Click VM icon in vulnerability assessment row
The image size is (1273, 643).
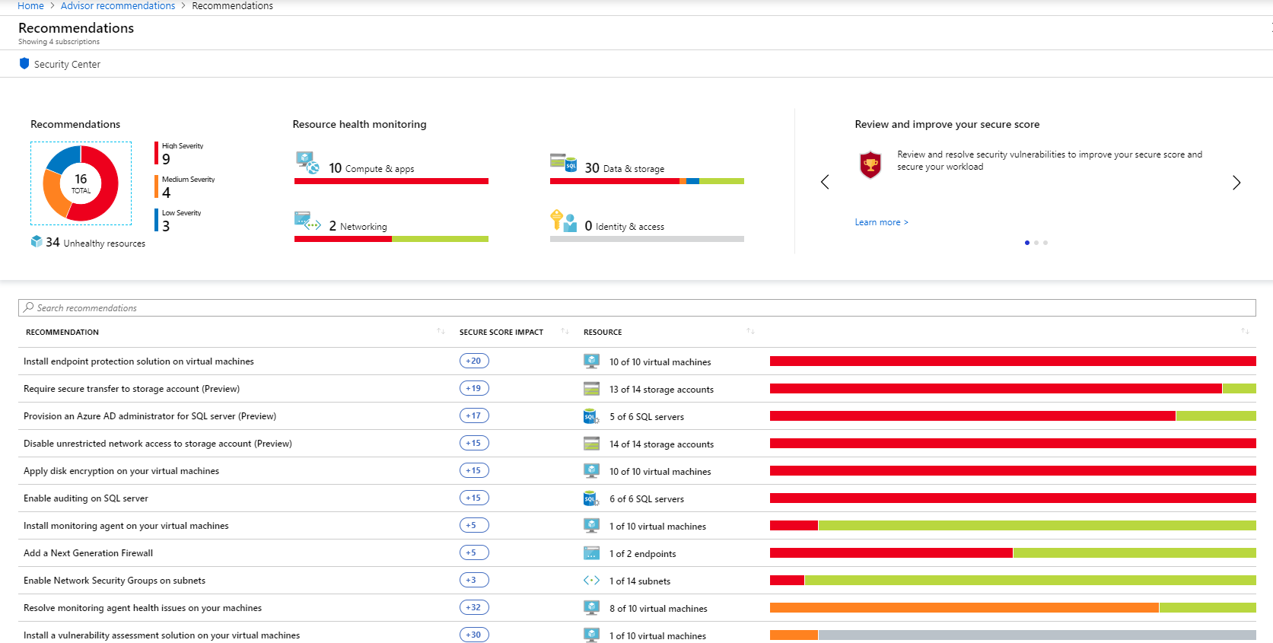(591, 635)
